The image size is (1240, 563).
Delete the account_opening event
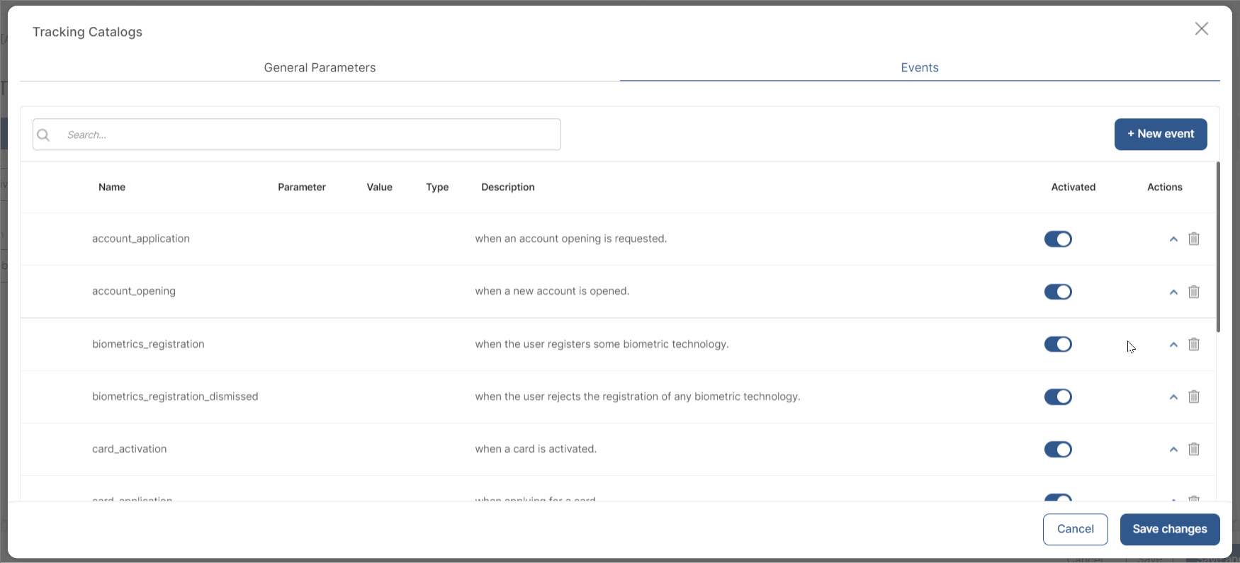click(1194, 292)
